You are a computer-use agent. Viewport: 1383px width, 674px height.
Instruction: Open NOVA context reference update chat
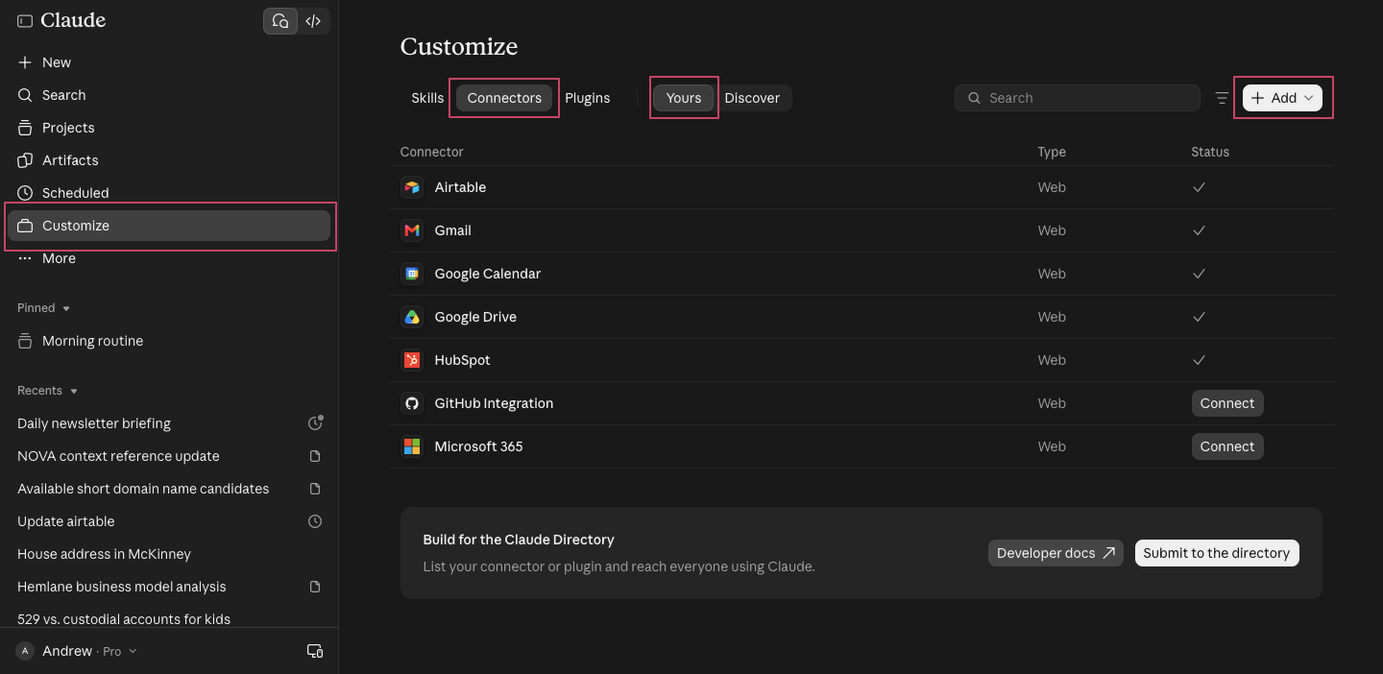[118, 456]
